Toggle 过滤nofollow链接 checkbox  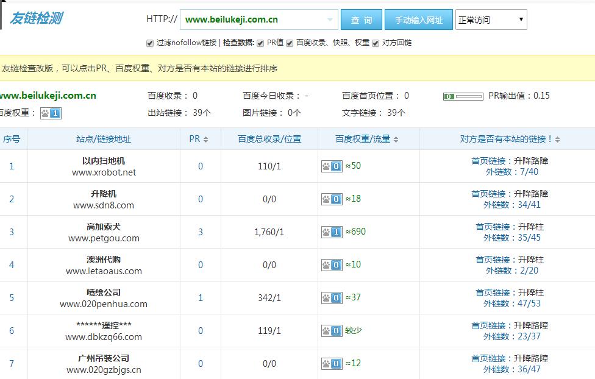tap(150, 43)
